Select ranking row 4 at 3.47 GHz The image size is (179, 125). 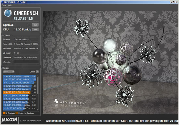click(x=20, y=86)
